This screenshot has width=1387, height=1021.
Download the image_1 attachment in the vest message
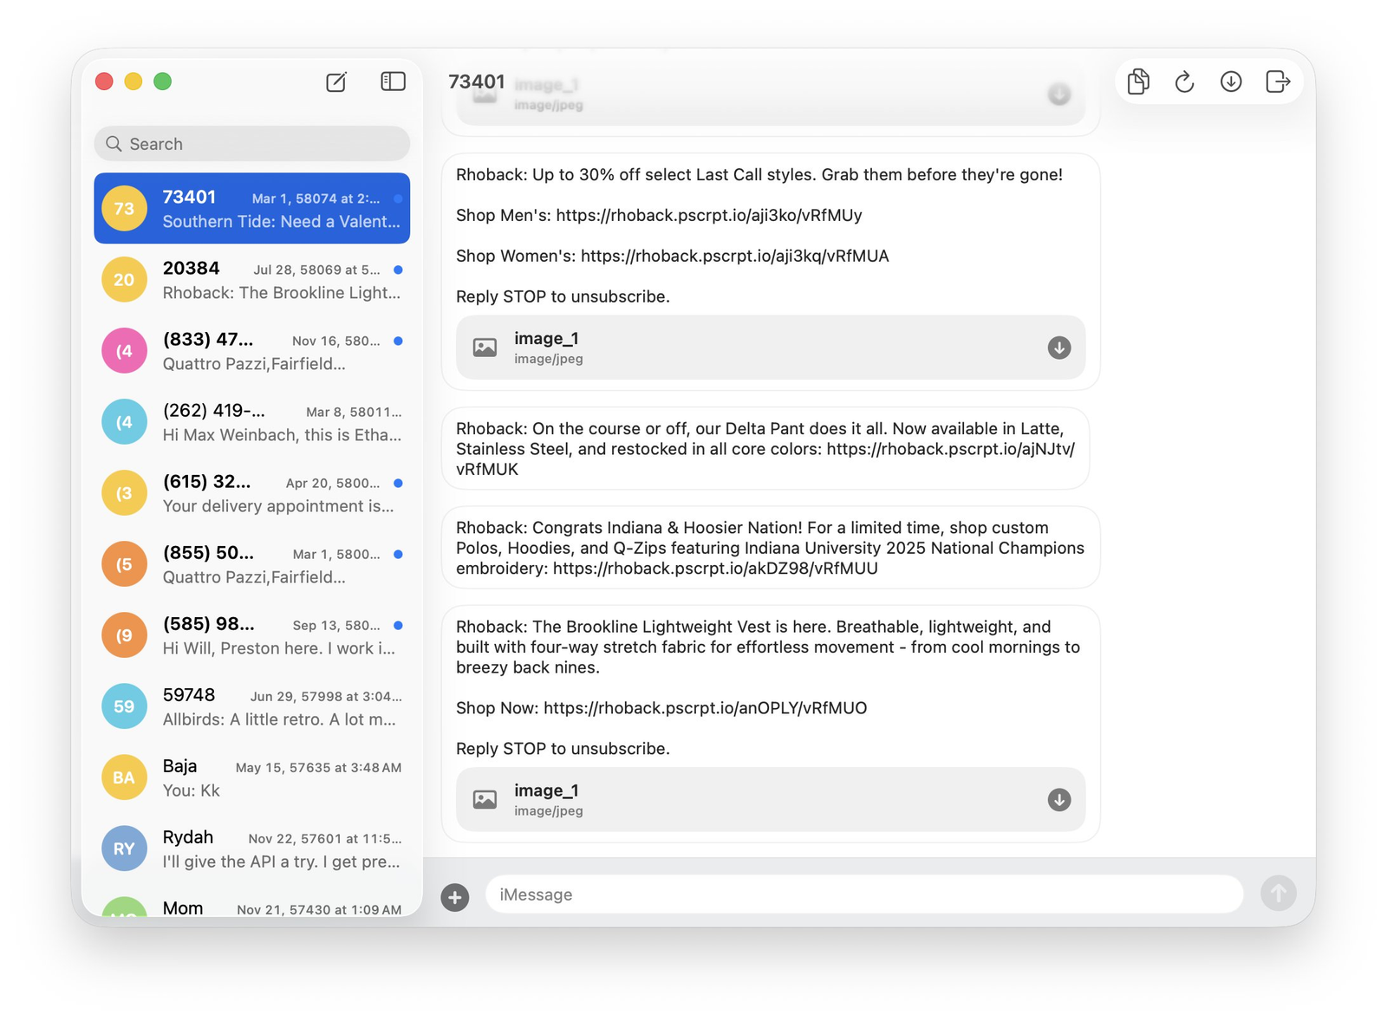click(x=1058, y=800)
